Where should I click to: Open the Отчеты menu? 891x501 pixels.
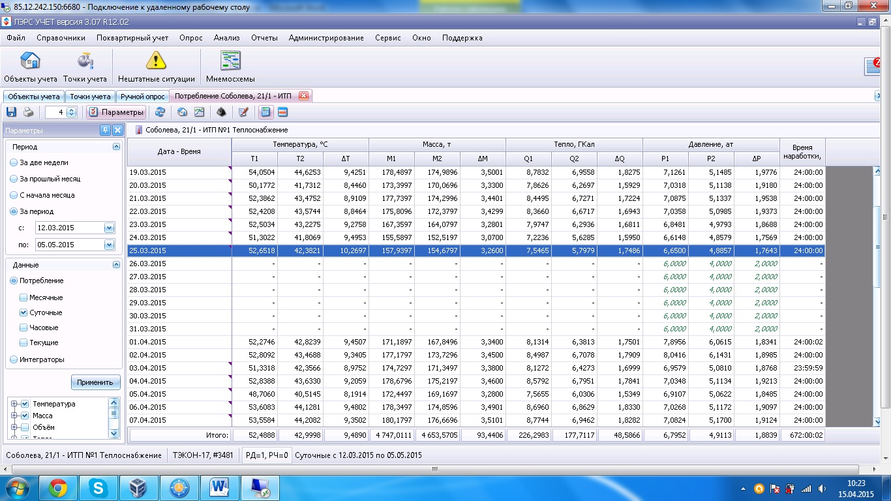(x=264, y=38)
